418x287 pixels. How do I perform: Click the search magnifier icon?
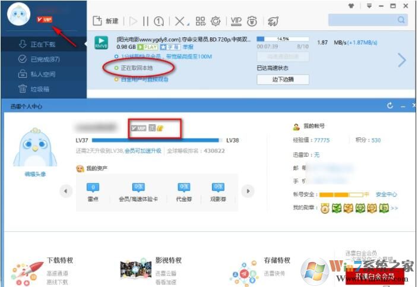pos(401,20)
